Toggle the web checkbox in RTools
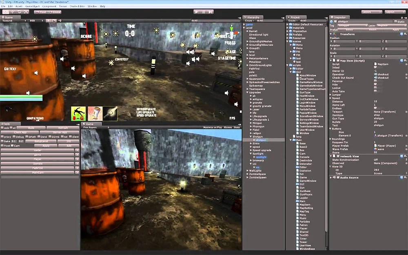408x255 pixels. (2, 128)
